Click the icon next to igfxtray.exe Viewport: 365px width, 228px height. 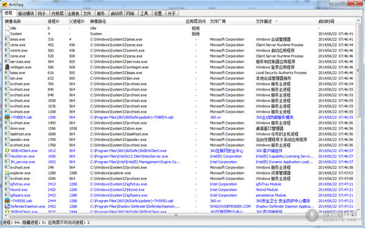click(7, 184)
